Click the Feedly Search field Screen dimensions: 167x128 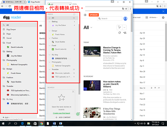click(x=110, y=19)
